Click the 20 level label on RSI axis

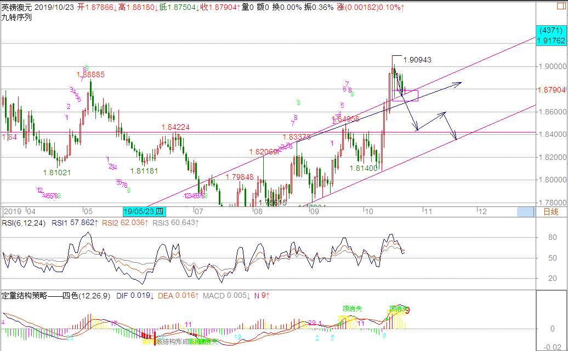(x=553, y=278)
